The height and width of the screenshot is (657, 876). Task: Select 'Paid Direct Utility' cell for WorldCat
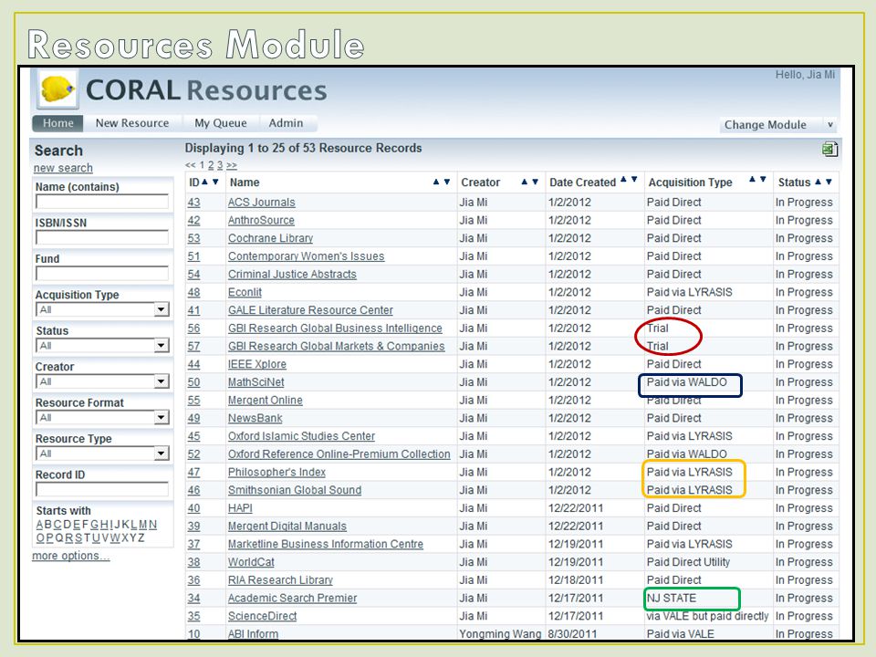[x=688, y=562]
